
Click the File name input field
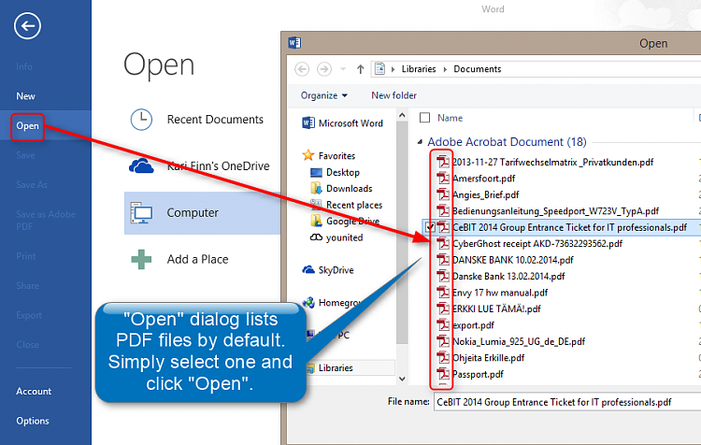pyautogui.click(x=567, y=402)
